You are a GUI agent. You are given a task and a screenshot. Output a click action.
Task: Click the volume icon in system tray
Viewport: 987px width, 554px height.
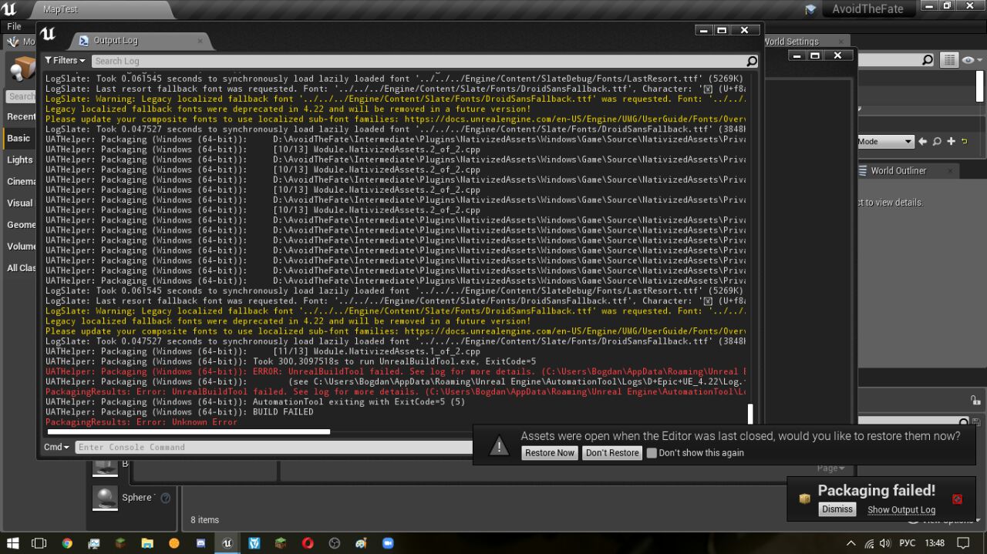pyautogui.click(x=885, y=543)
